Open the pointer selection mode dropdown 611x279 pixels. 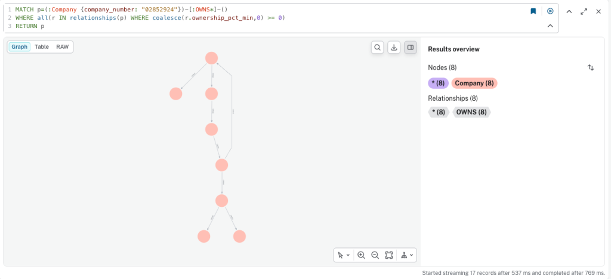tap(343, 255)
